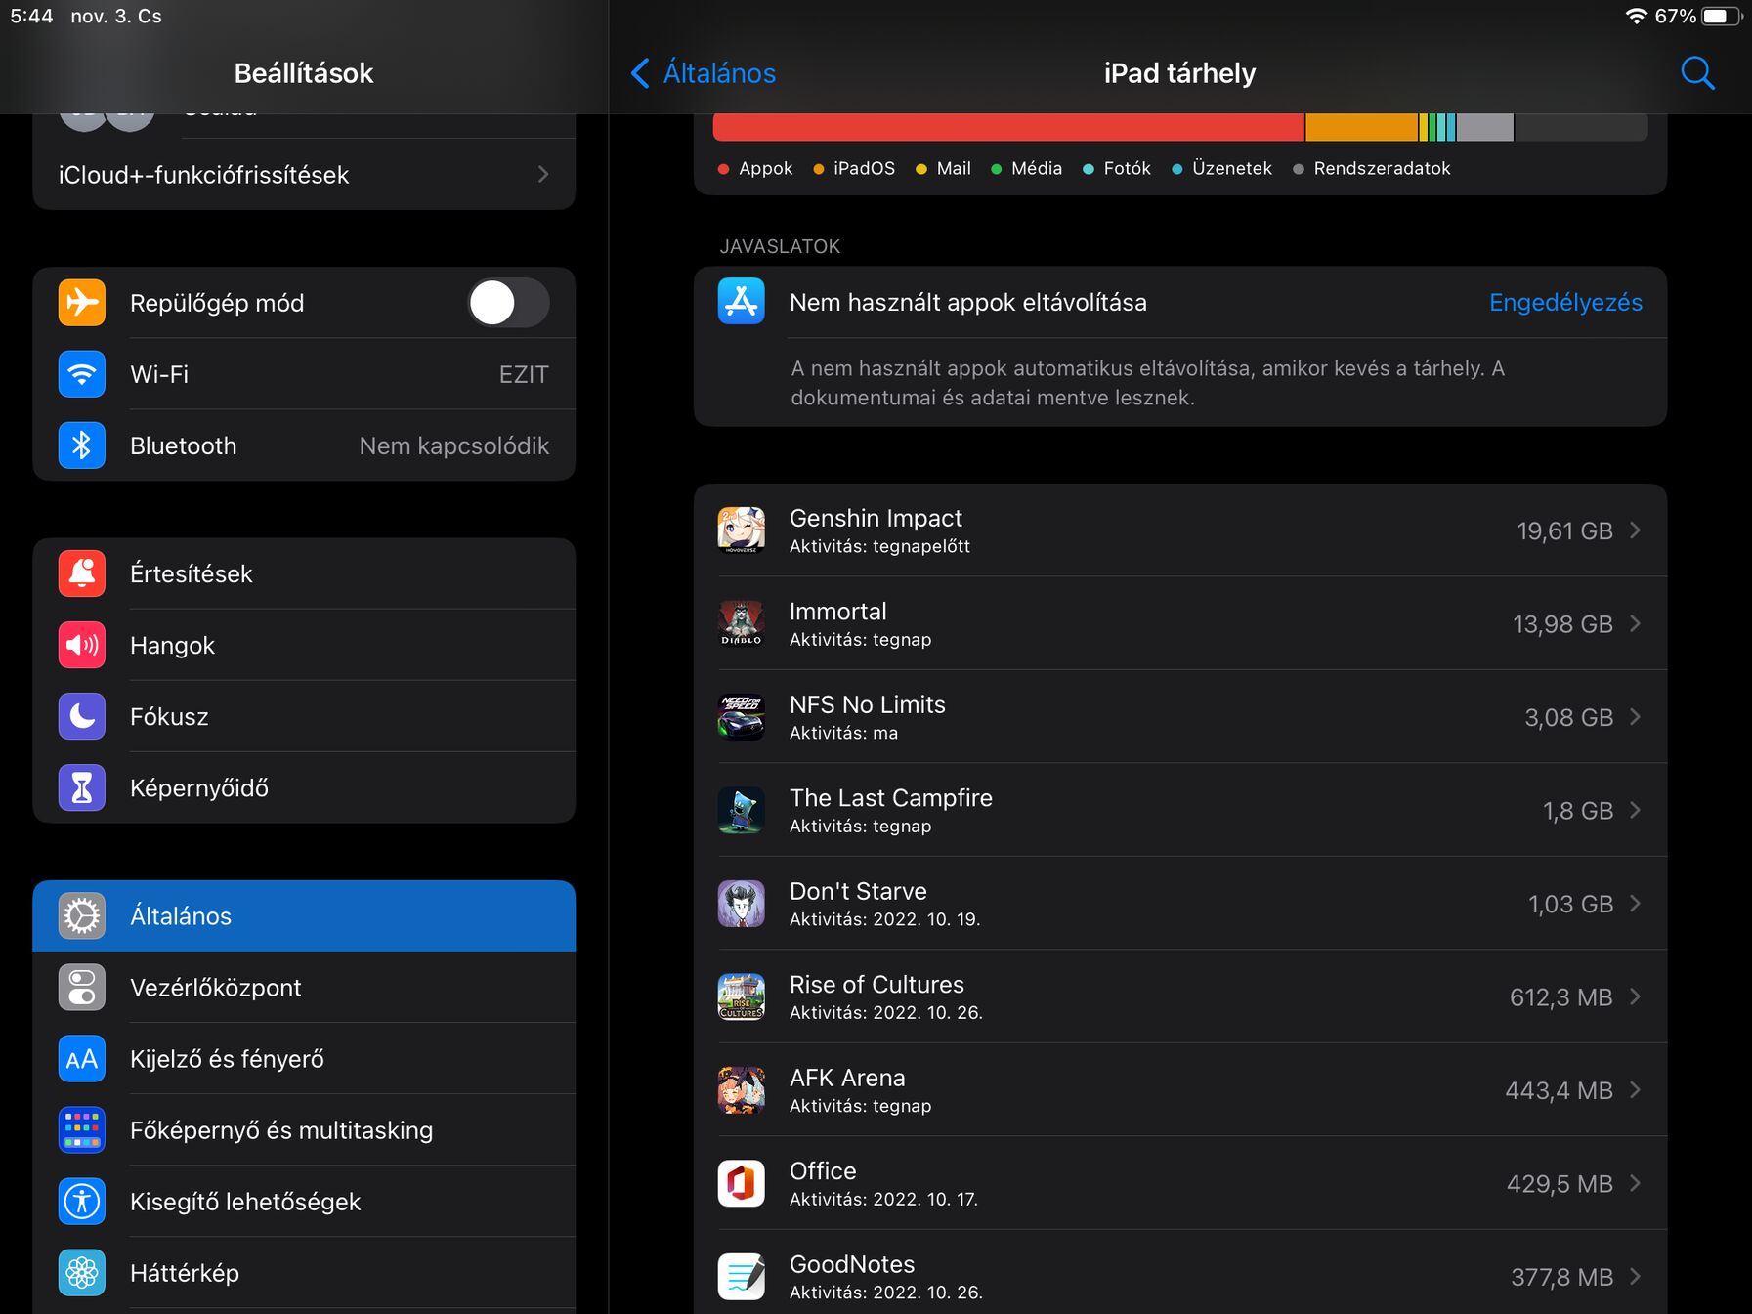Viewport: 1752px width, 1314px height.
Task: Tap the Bluetooth settings icon
Action: click(82, 445)
